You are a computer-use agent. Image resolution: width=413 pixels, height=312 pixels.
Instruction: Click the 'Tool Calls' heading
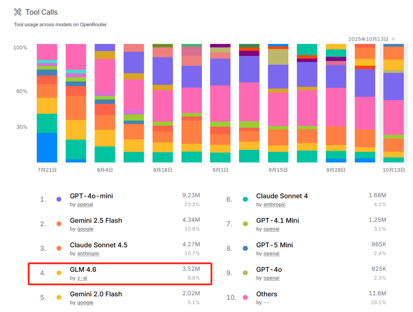[41, 12]
